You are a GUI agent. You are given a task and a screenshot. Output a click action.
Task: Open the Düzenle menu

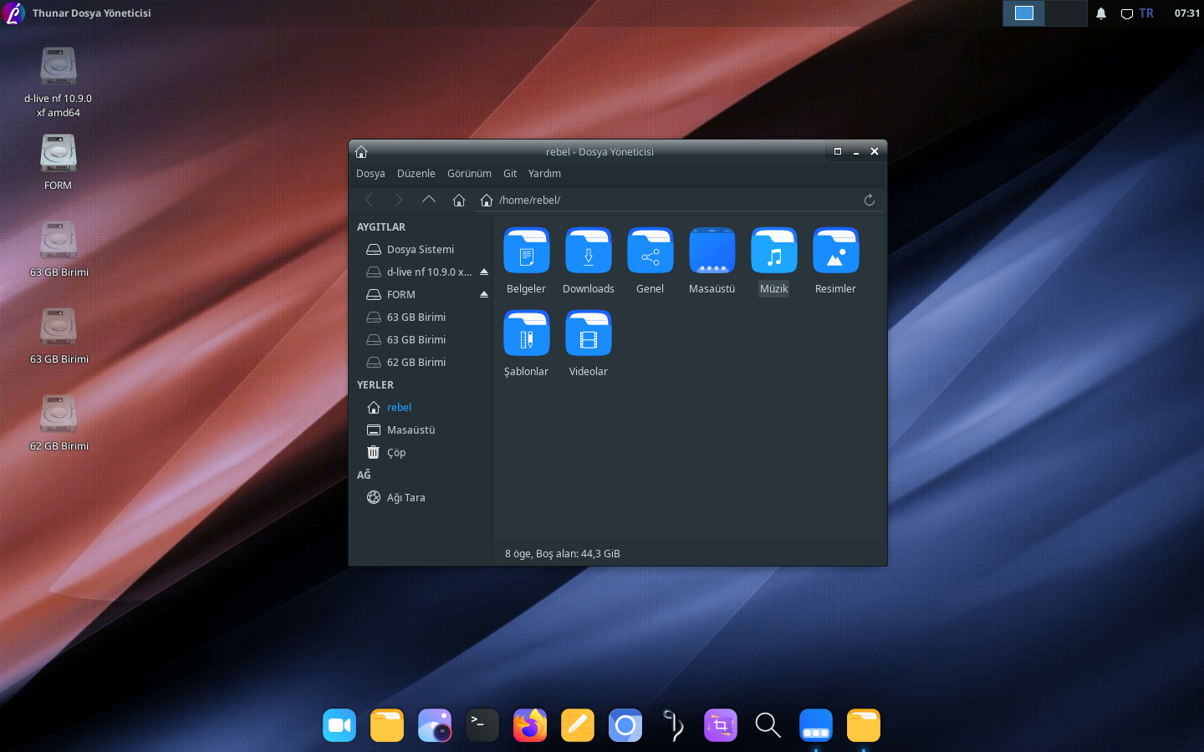click(416, 174)
